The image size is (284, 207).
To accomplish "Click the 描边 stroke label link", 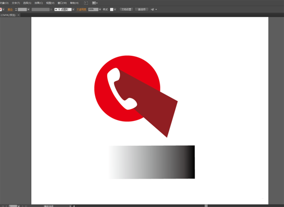I will tap(10, 9).
